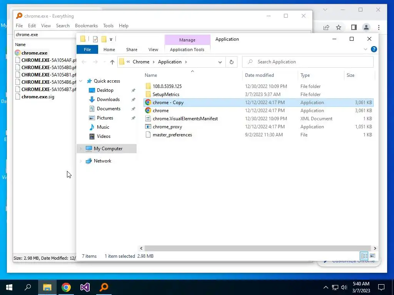Screen dimensions: 394x295
Task: Click the Properties quick access toolbar icon
Action: [95, 39]
